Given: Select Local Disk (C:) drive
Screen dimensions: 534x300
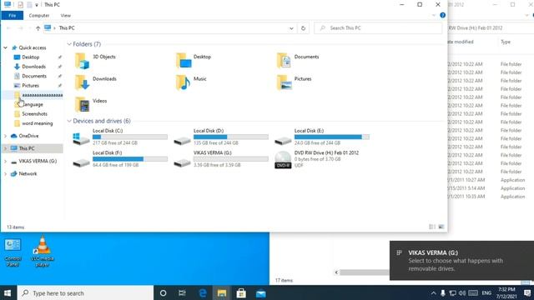Looking at the screenshot, I should pyautogui.click(x=120, y=137).
